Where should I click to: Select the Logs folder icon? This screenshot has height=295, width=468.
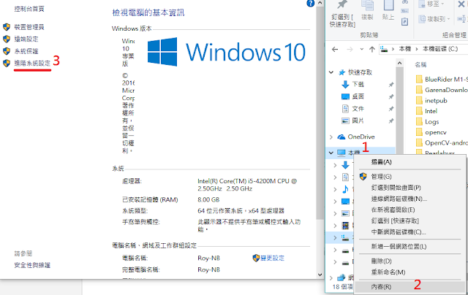[419, 121]
